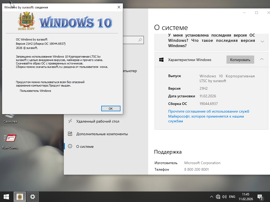Click the ОС Windows by surasoft line
The height and width of the screenshot is (202, 270).
point(32,39)
